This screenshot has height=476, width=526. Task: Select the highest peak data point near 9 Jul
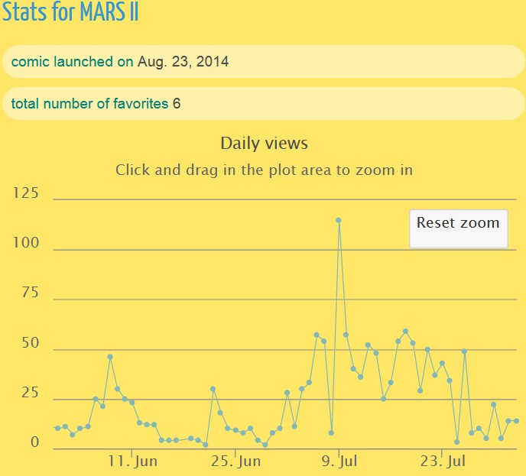pyautogui.click(x=338, y=220)
